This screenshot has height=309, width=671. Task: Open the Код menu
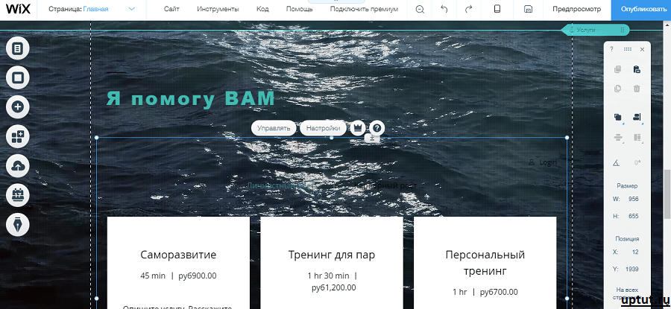(x=262, y=10)
